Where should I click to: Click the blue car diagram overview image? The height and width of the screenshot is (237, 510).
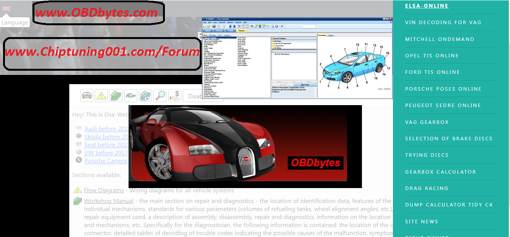coord(354,65)
